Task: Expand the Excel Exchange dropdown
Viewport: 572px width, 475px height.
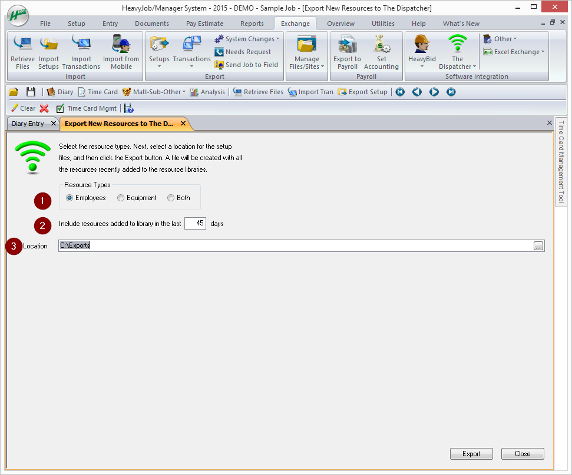Action: pos(513,52)
